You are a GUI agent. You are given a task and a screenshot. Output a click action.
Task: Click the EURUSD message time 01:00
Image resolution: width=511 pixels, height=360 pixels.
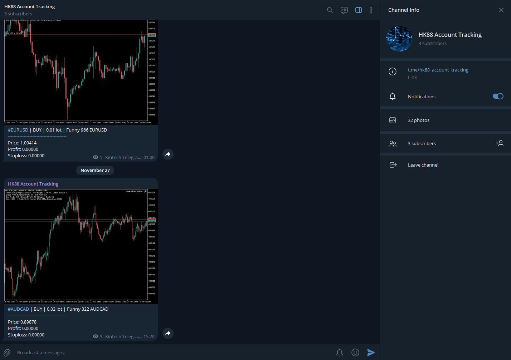tap(149, 157)
